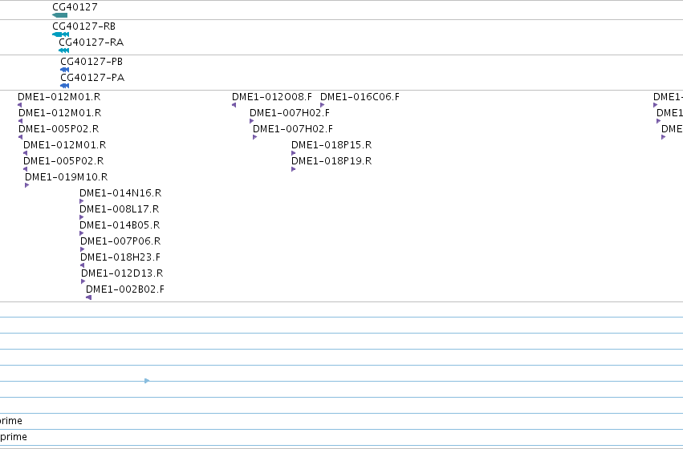Select the DME1-016C06.F feature label

coord(360,96)
